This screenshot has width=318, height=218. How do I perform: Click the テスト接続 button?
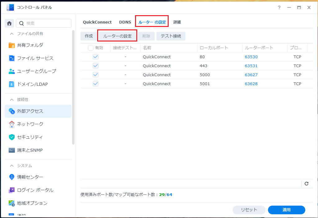pyautogui.click(x=171, y=36)
